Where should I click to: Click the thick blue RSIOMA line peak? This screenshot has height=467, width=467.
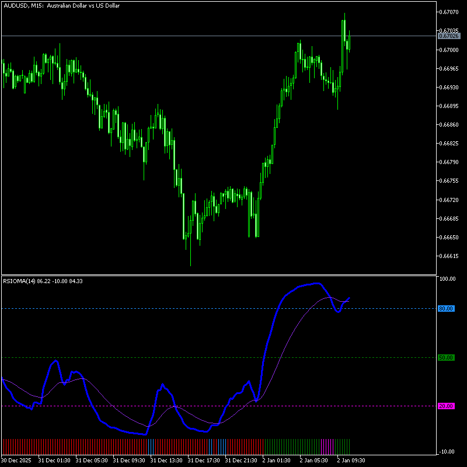click(x=316, y=284)
